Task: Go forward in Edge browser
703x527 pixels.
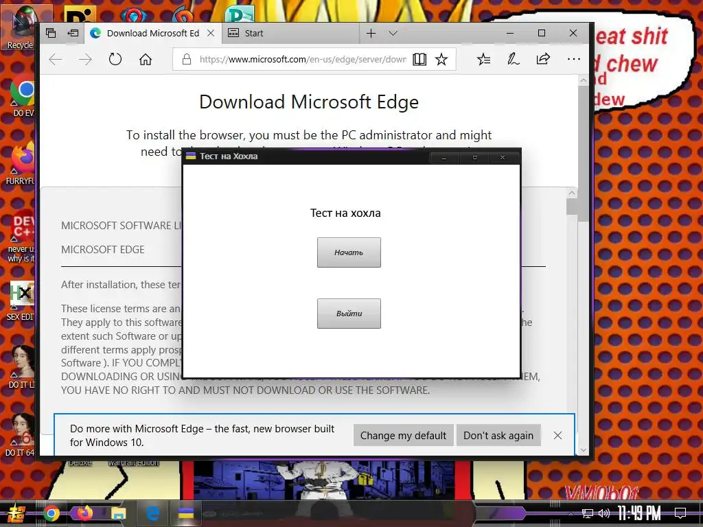Action: (x=84, y=59)
